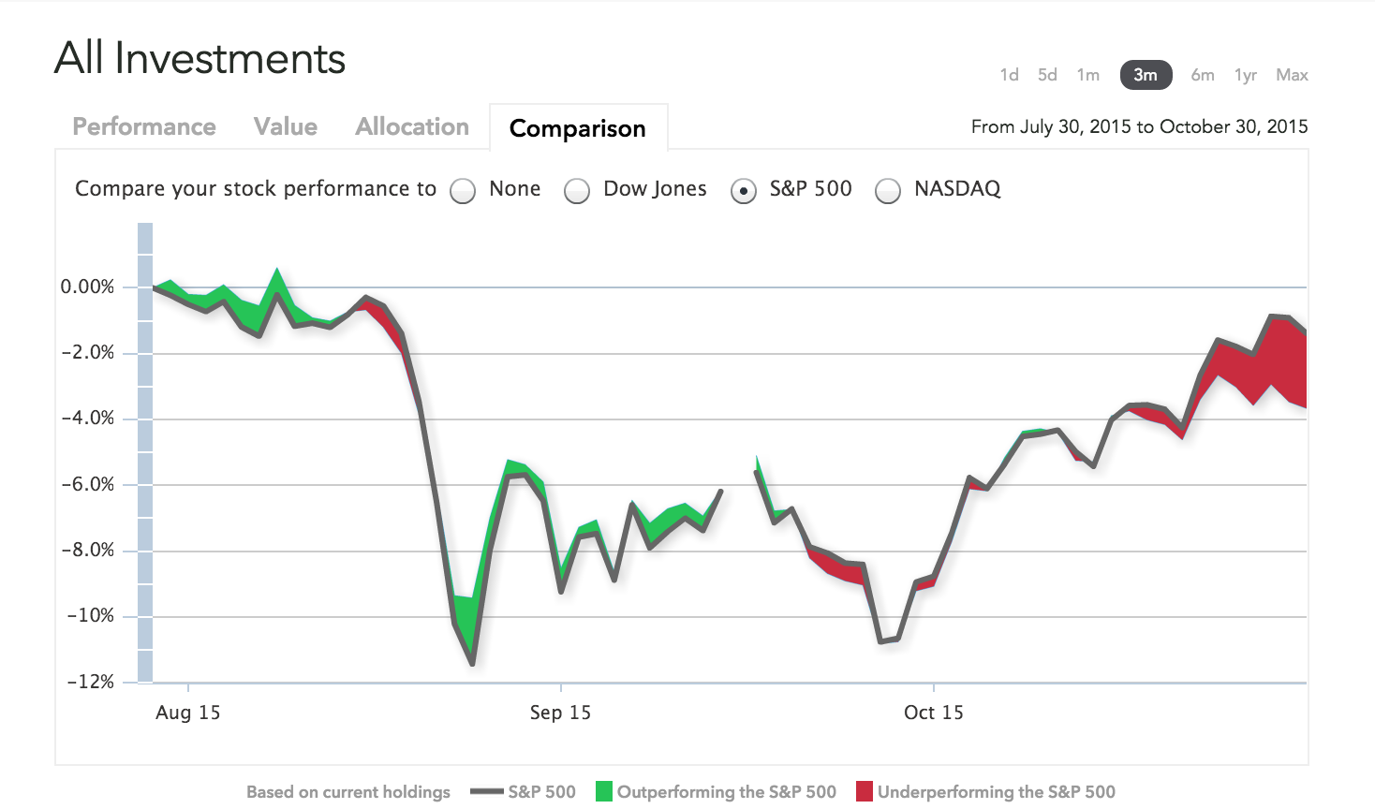
Task: Select the NASDAQ comparison radio button
Action: (x=888, y=191)
